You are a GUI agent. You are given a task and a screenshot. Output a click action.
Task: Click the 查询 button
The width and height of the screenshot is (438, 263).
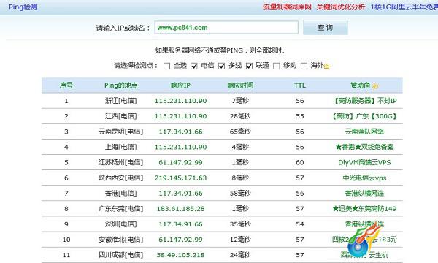[326, 28]
